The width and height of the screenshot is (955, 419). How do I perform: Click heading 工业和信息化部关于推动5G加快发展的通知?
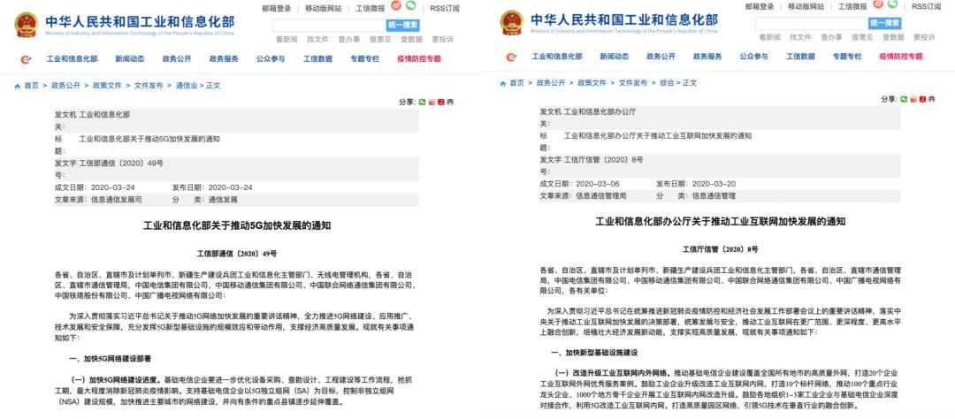(236, 226)
